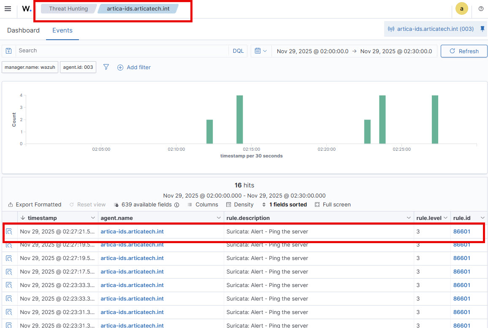The image size is (488, 328).
Task: Open the hamburger navigation menu
Action: [8, 9]
